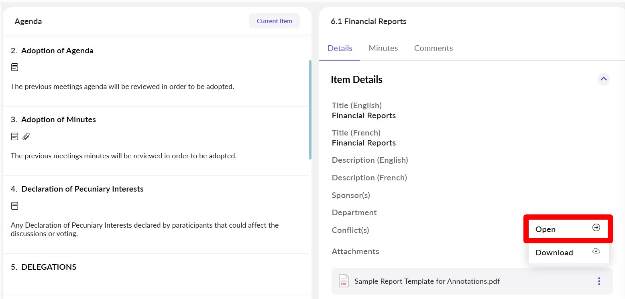Screen dimensions: 625x299
Task: Choose Open from the attachment menu
Action: 546,229
